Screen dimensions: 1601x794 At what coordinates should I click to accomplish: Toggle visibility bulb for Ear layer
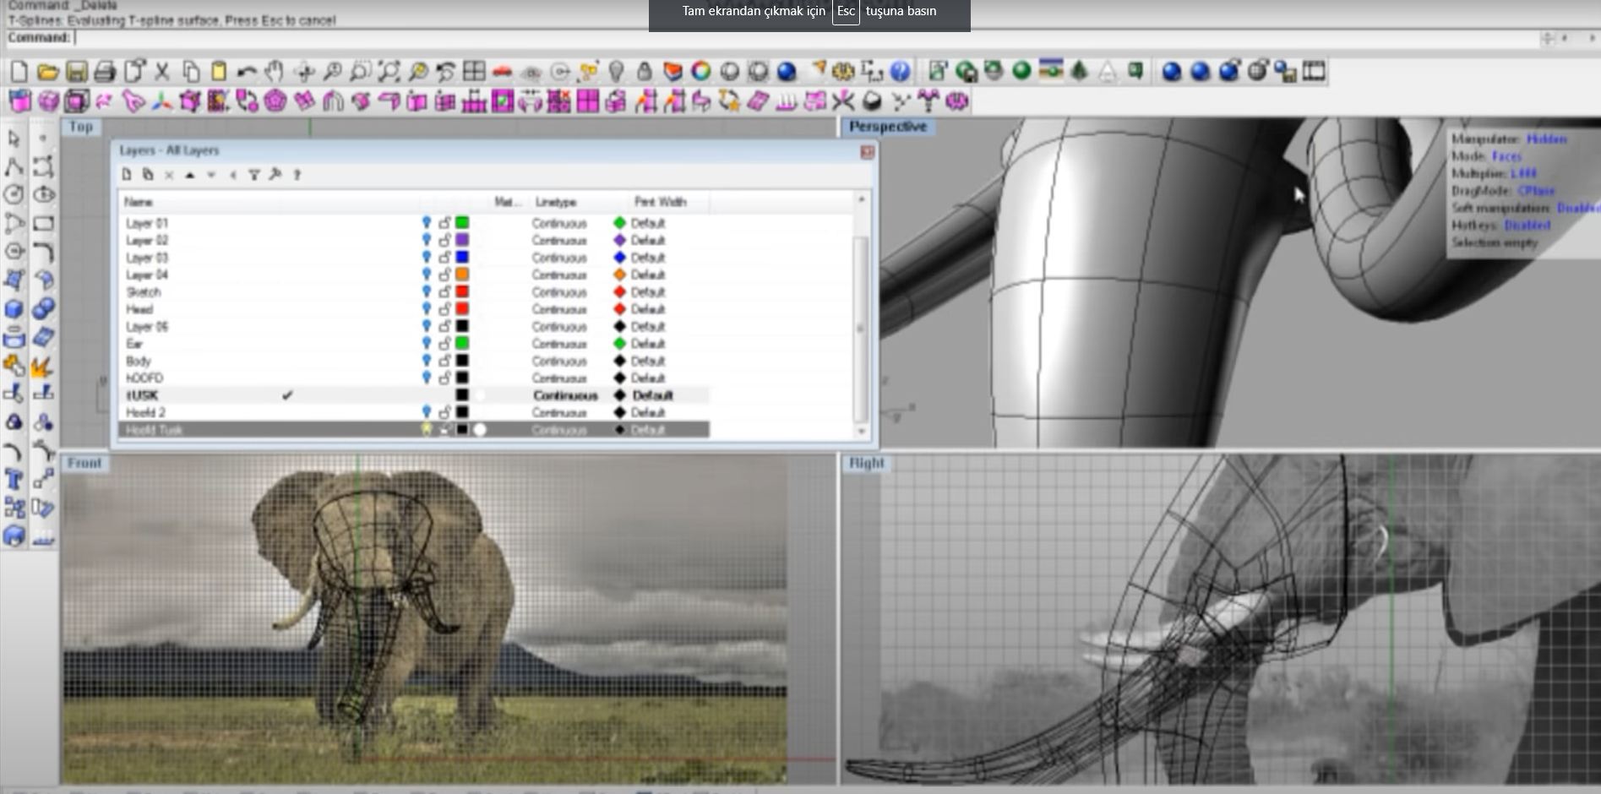pos(427,344)
